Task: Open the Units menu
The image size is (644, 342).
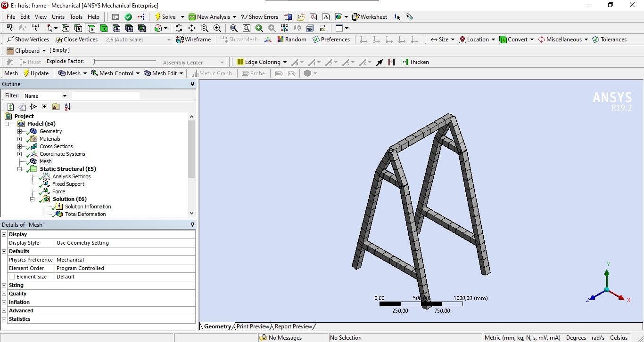Action: pos(58,17)
